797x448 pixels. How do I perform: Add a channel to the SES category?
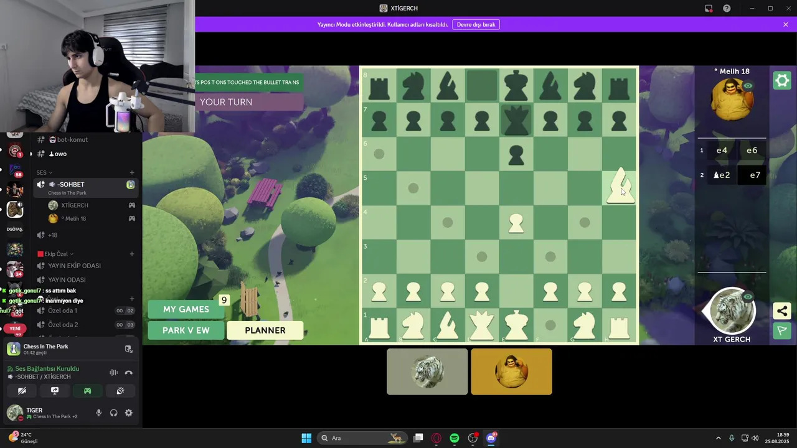[x=132, y=172]
